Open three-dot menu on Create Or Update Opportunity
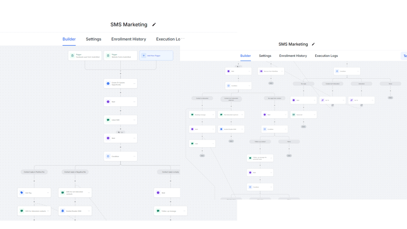407x229 pixels. coord(134,83)
